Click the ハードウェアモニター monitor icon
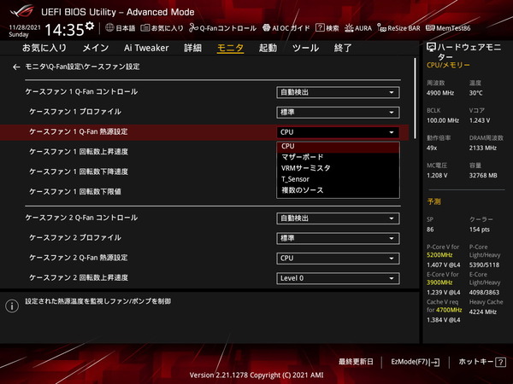The image size is (513, 384). coord(431,48)
